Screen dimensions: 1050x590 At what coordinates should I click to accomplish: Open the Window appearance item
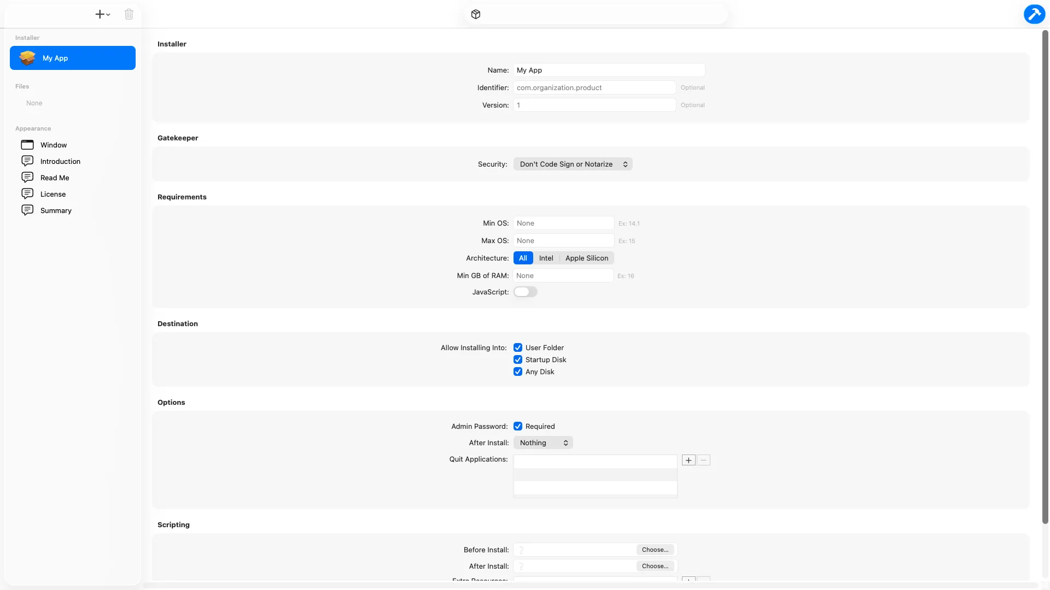53,145
